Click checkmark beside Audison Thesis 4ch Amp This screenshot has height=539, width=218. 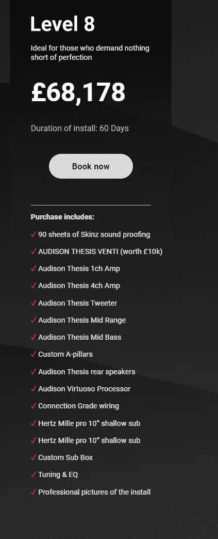point(33,286)
